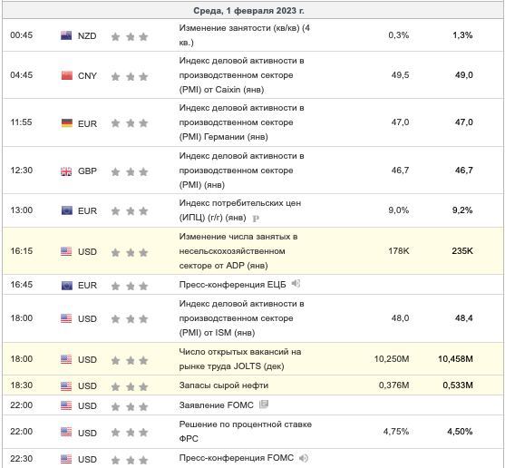Click the Среда, 1 февраля 2023 header
The height and width of the screenshot is (468, 505).
pos(248,11)
